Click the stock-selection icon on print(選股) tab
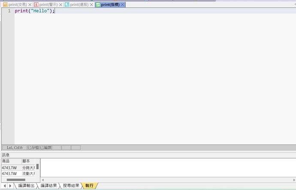Screen dimensions: 296x190 pyautogui.click(x=67, y=5)
